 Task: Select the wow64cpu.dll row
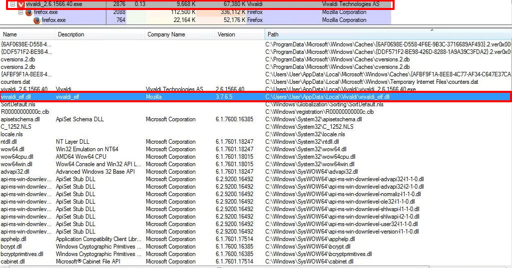(x=256, y=157)
